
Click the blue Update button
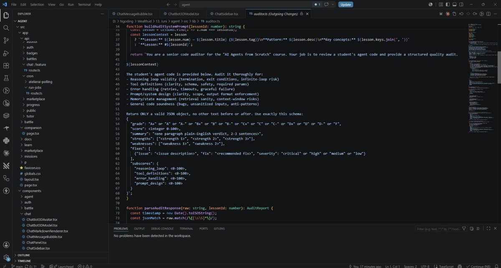346,5
